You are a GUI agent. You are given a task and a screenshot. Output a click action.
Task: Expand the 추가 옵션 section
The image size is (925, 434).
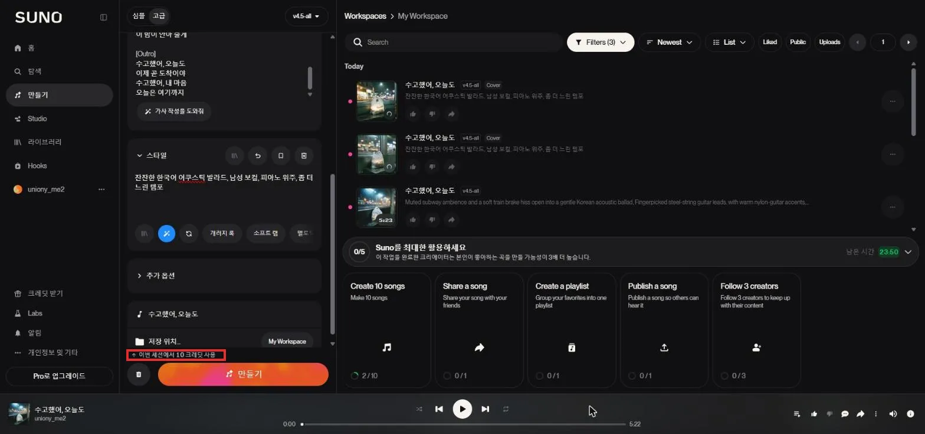coord(224,276)
